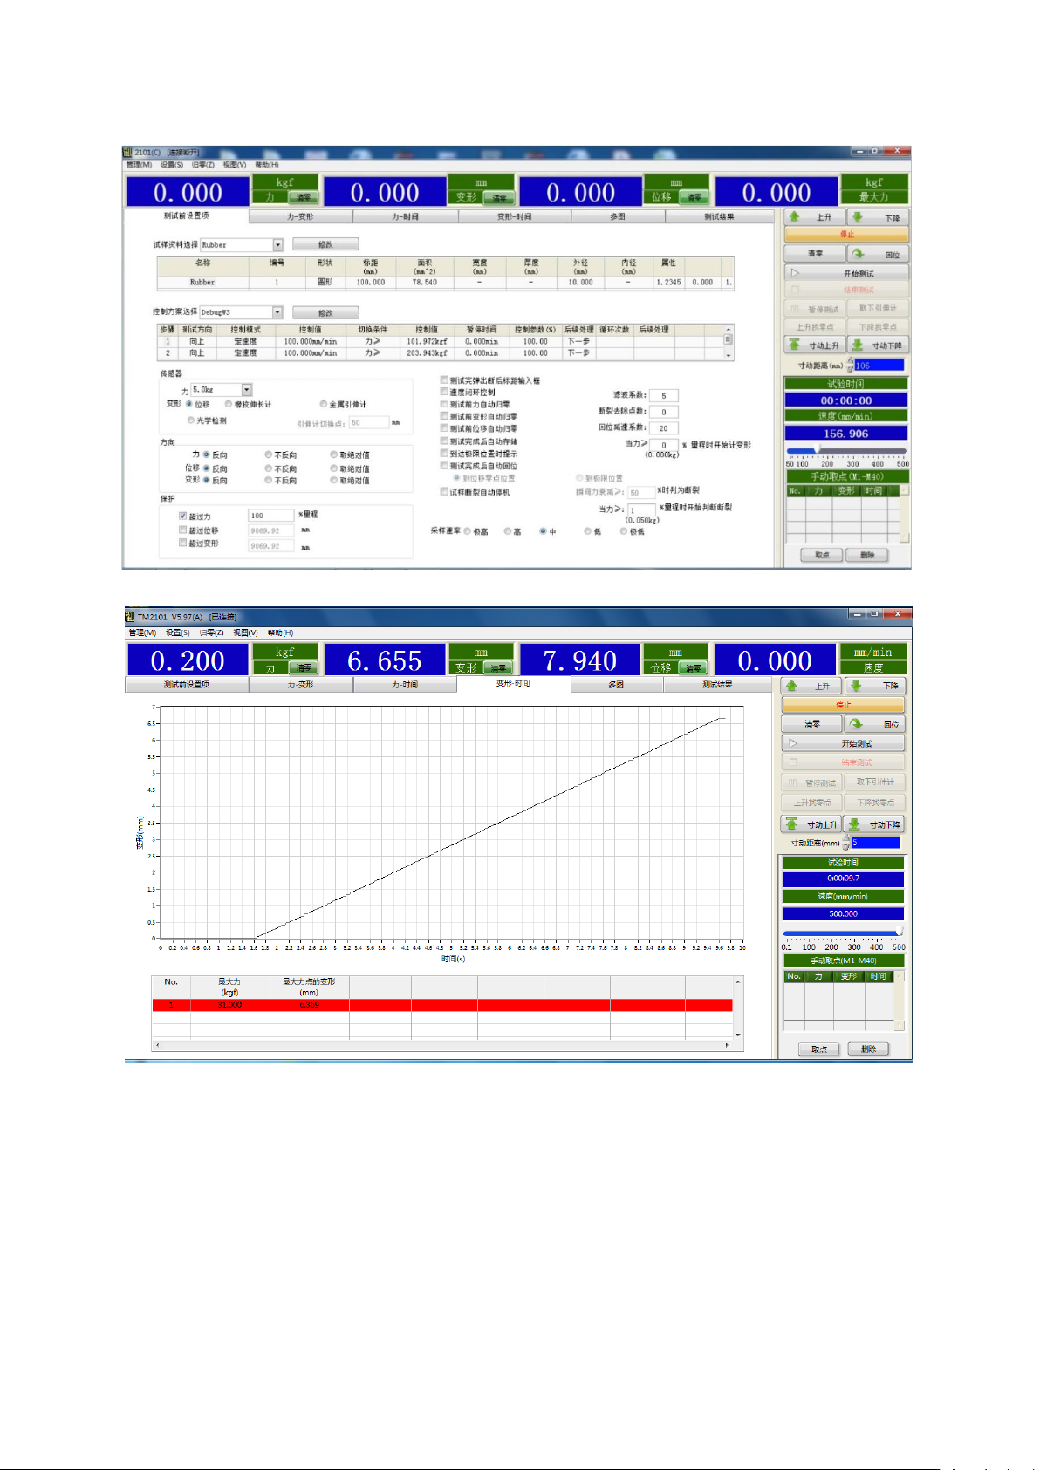Click 取点 in the TM2101 V5.97(A) window

click(x=818, y=1049)
